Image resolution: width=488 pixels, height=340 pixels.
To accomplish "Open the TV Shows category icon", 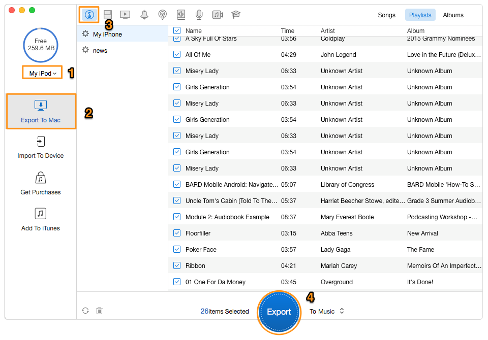I will [125, 15].
